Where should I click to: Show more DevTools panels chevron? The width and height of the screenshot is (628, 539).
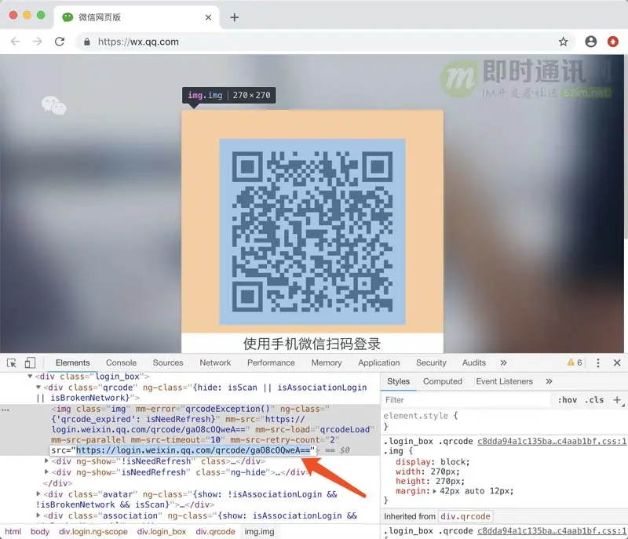(x=503, y=362)
